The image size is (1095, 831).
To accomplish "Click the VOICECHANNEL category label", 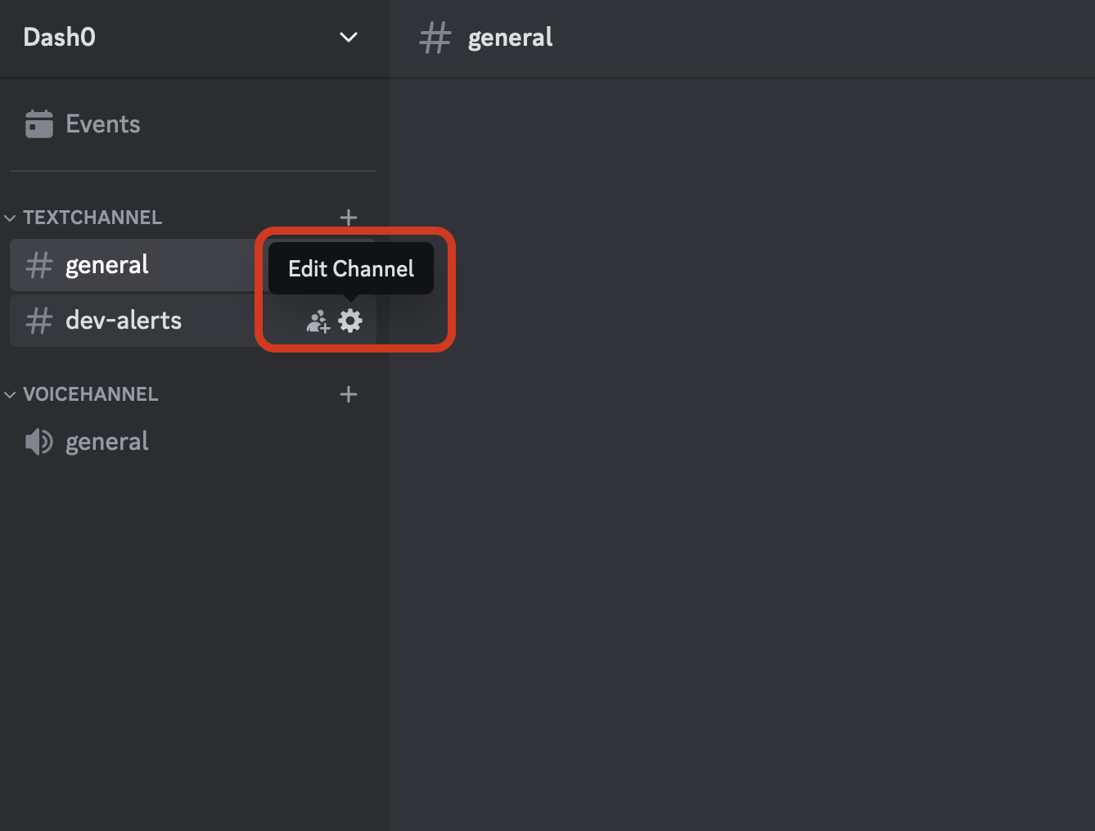I will click(x=91, y=394).
